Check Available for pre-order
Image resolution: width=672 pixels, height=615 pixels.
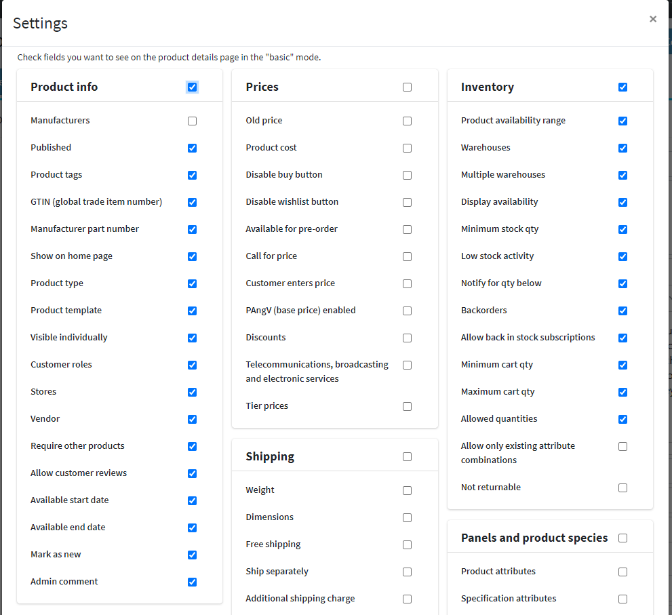point(407,229)
